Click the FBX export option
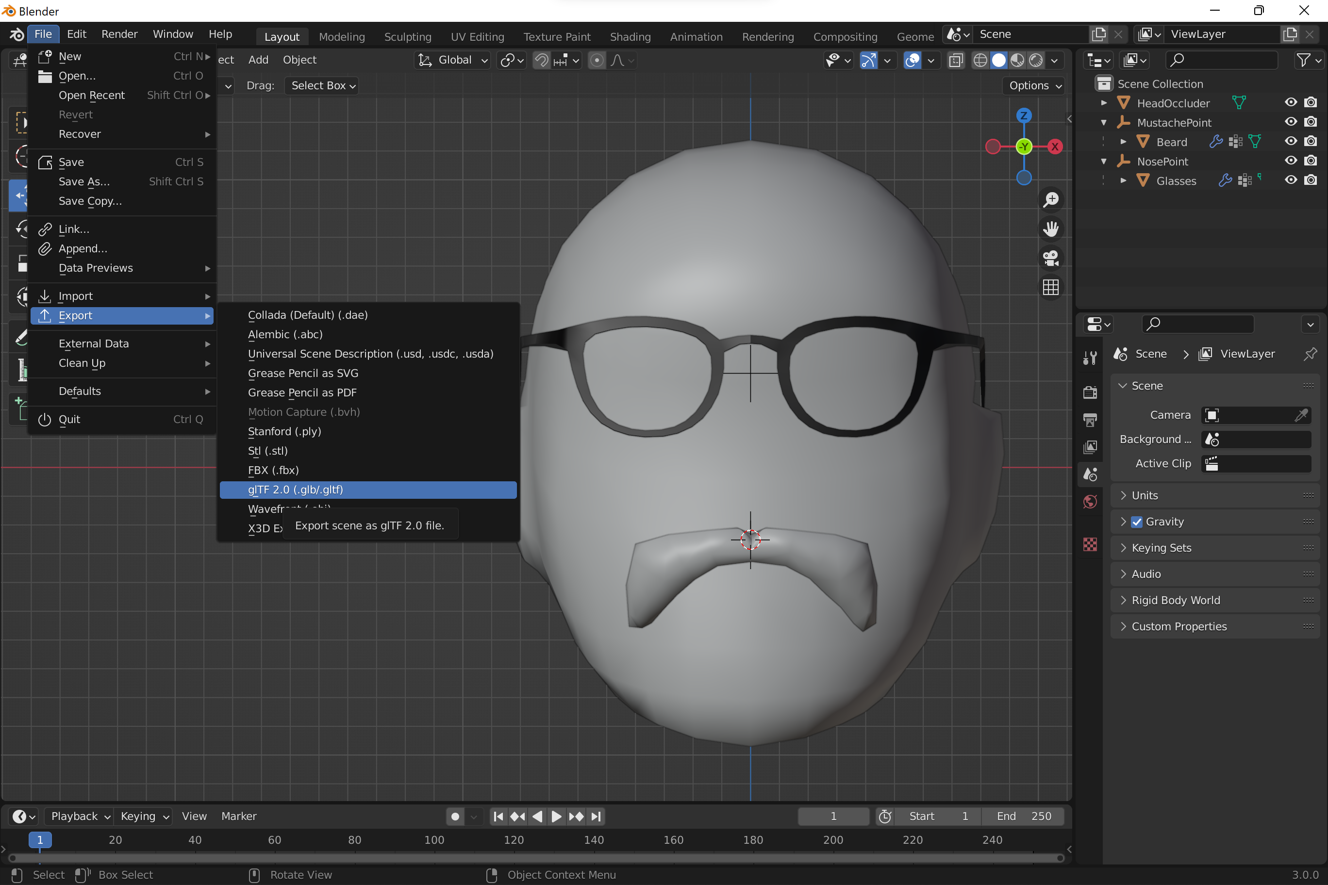1328x885 pixels. 274,469
